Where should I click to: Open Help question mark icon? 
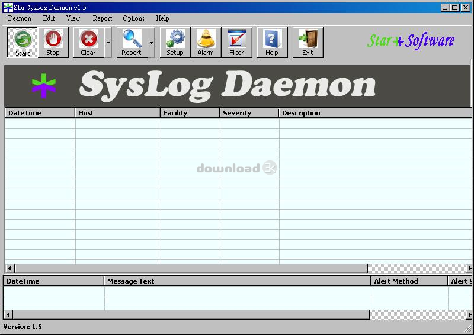271,43
